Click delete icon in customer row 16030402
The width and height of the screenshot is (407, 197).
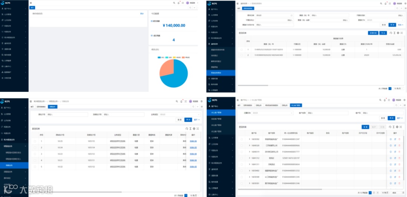399,171
